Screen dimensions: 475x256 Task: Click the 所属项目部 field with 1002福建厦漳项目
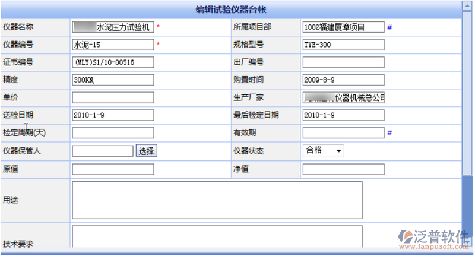click(x=343, y=27)
